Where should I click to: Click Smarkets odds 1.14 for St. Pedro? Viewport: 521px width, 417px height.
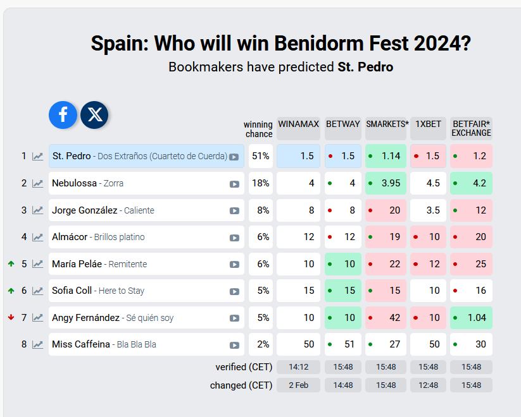point(386,156)
